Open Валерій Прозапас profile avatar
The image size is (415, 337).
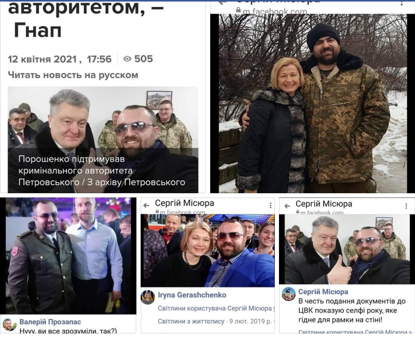point(9,325)
